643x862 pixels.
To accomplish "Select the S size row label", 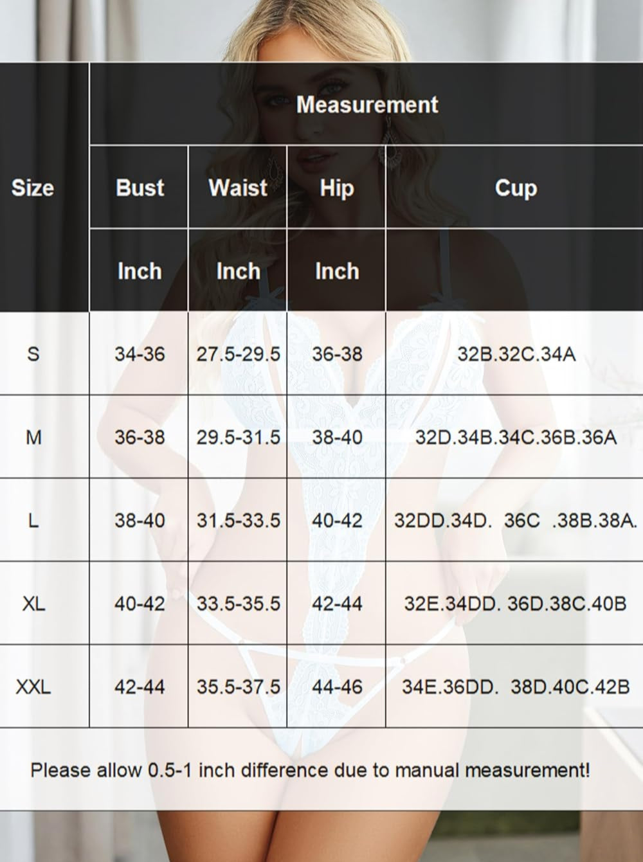I will pos(33,354).
